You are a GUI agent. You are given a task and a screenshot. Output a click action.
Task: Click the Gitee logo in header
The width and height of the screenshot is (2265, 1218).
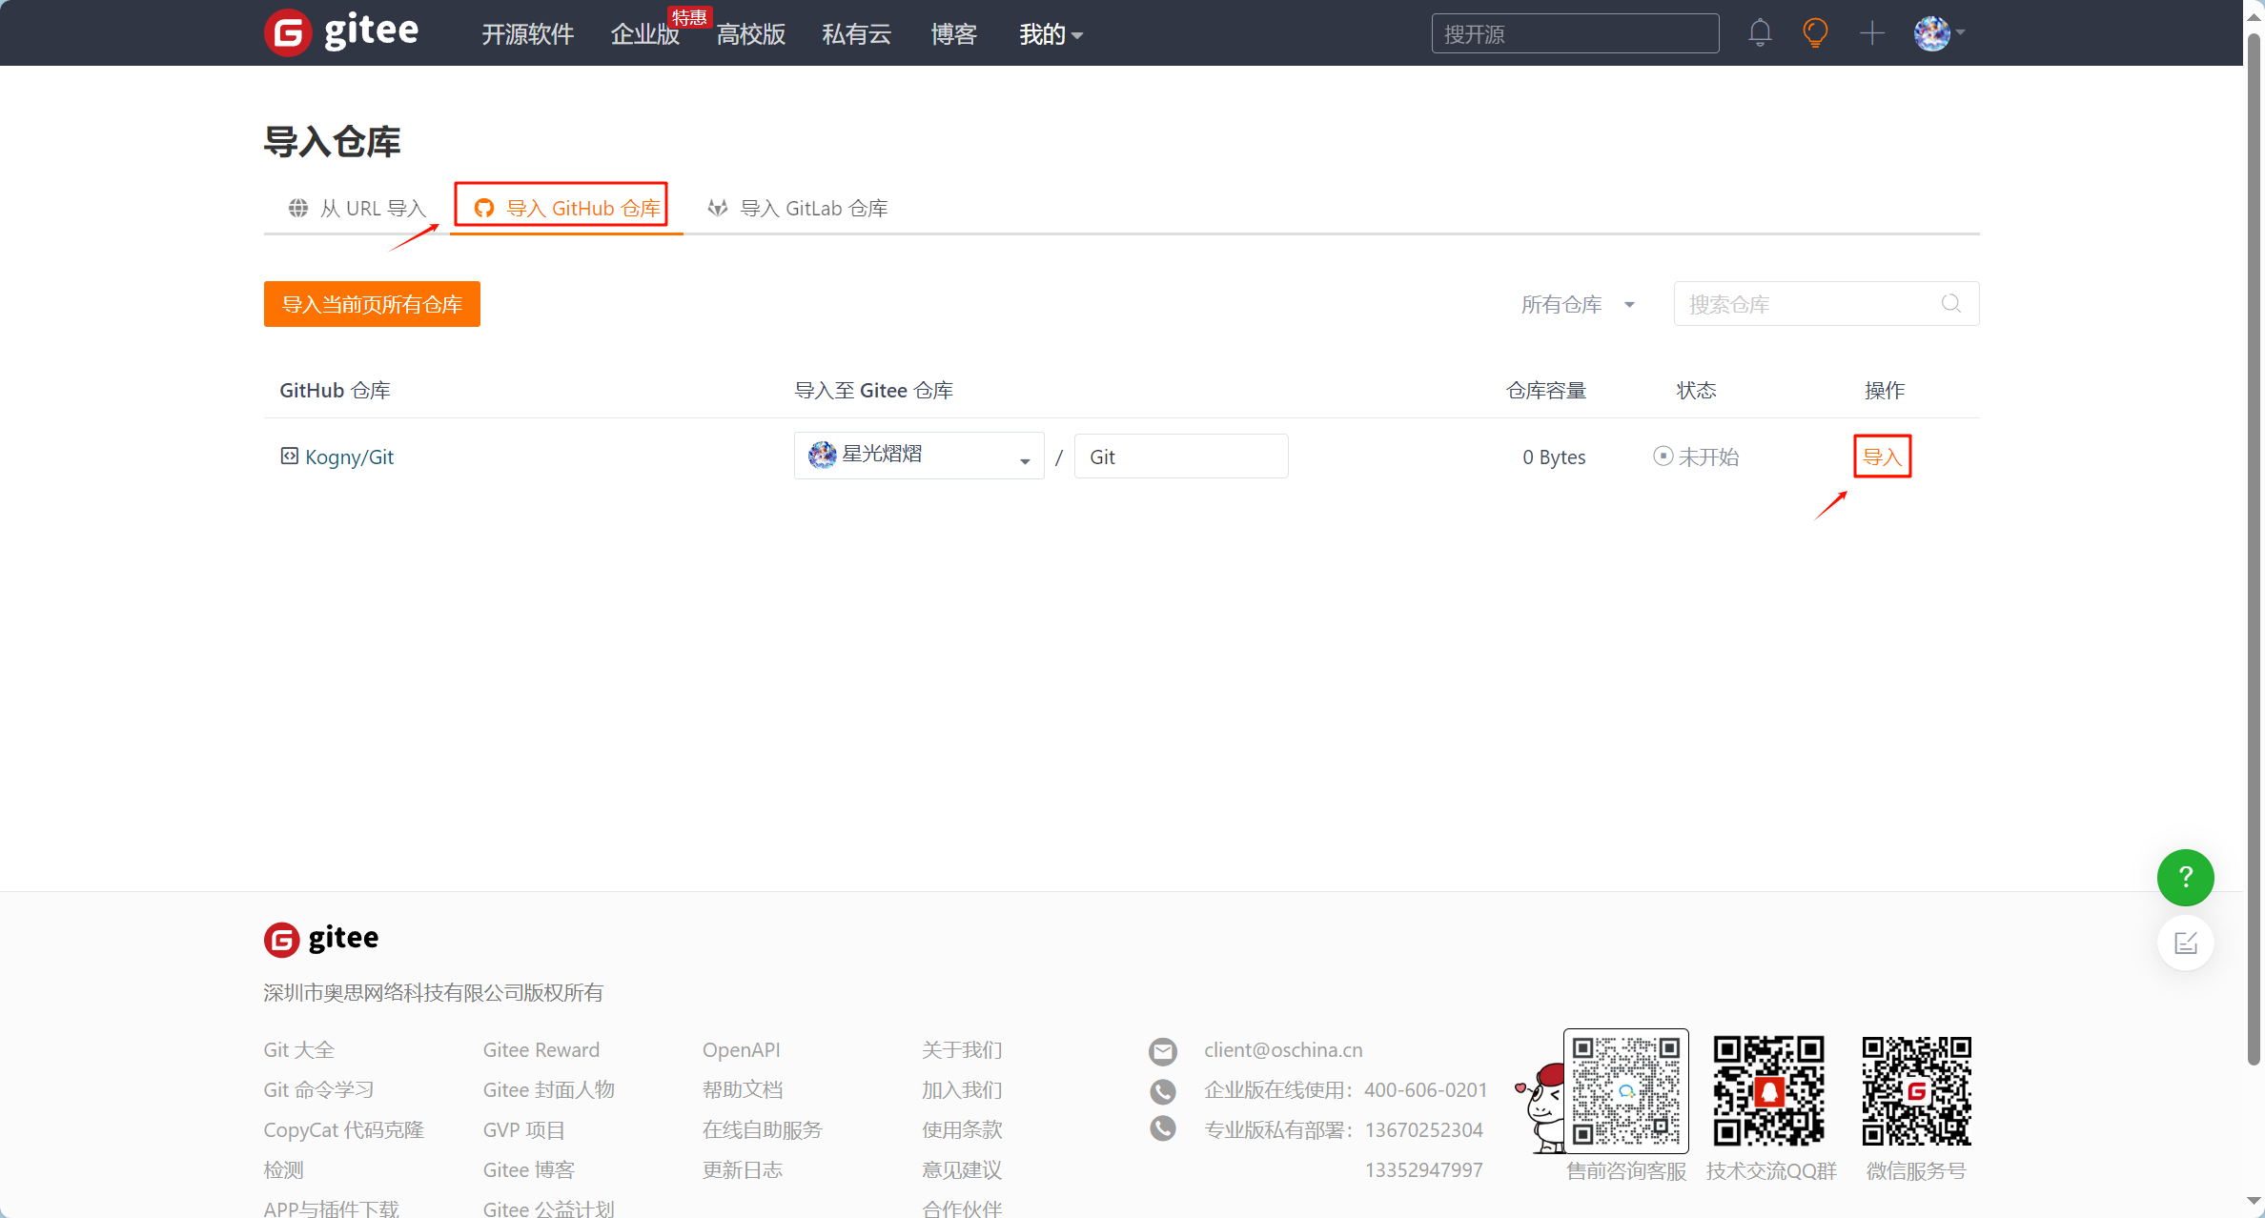[x=341, y=32]
